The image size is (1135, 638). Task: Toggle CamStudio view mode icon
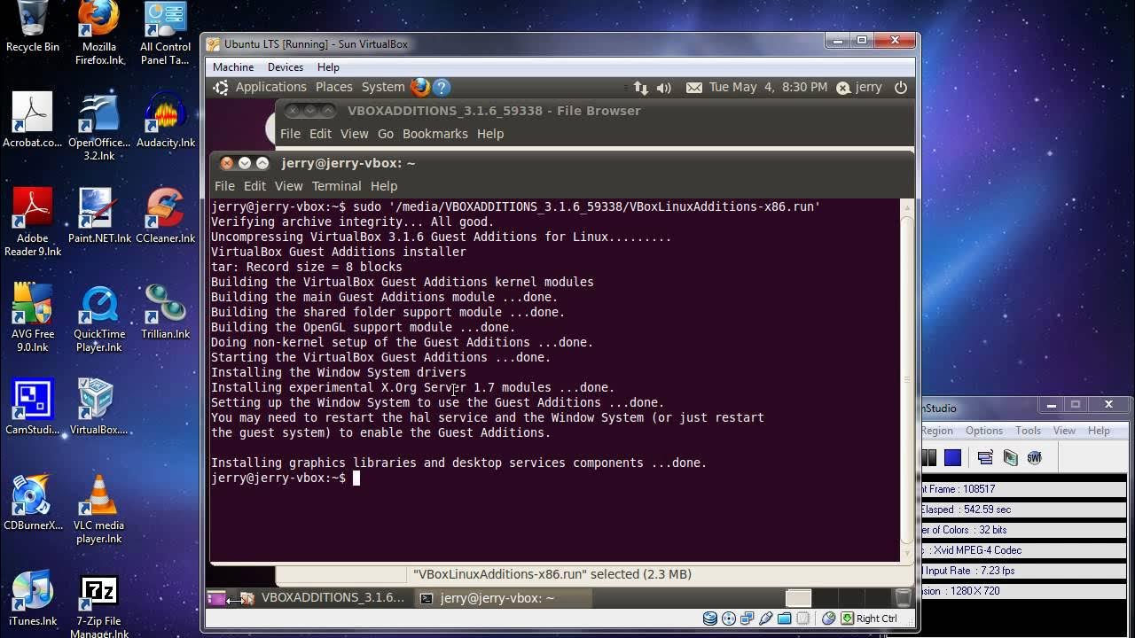point(985,457)
